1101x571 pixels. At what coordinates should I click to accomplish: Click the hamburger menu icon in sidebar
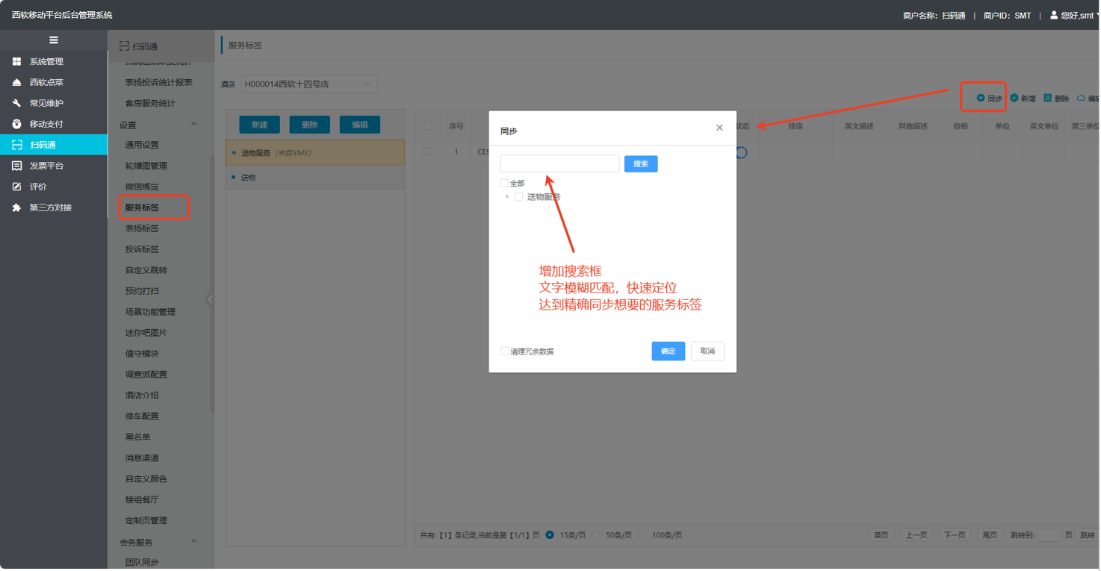(x=53, y=40)
